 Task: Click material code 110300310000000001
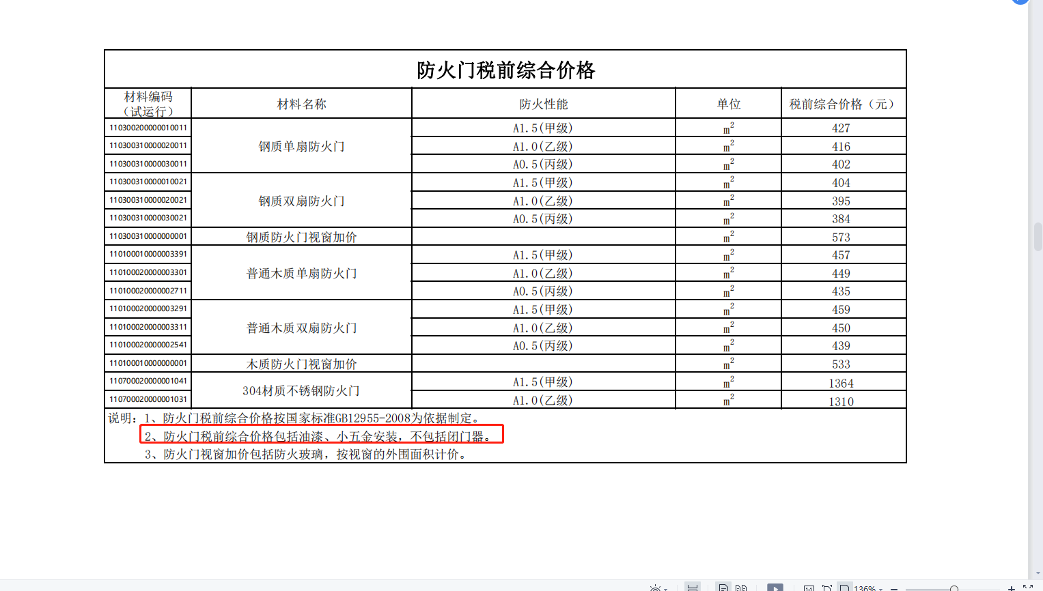pyautogui.click(x=148, y=236)
